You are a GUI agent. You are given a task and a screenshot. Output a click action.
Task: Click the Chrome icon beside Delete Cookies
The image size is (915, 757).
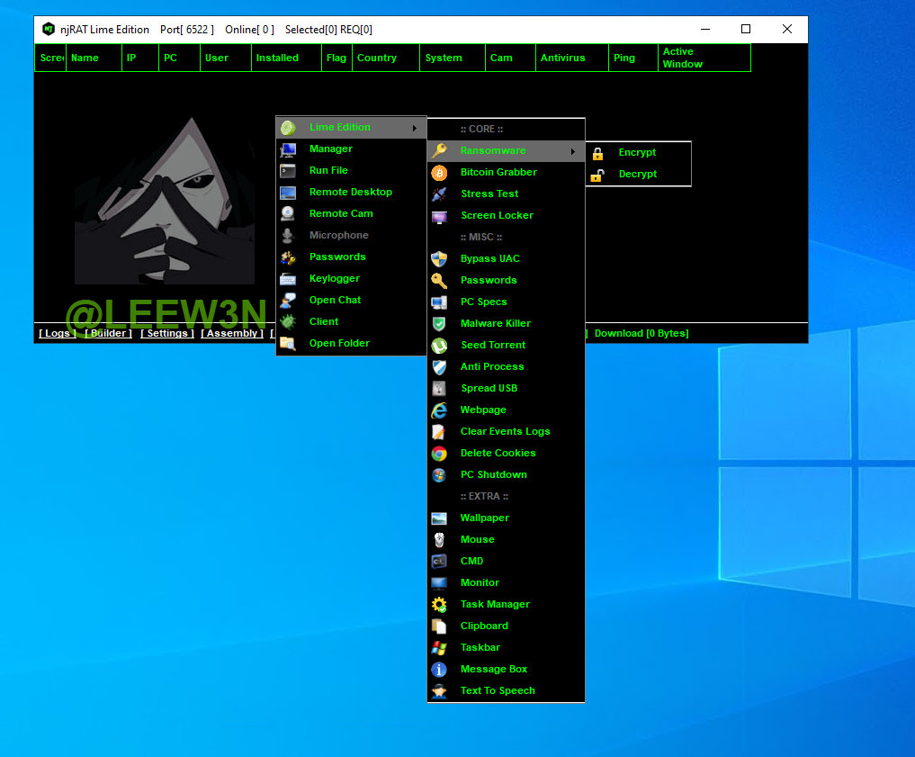click(439, 454)
